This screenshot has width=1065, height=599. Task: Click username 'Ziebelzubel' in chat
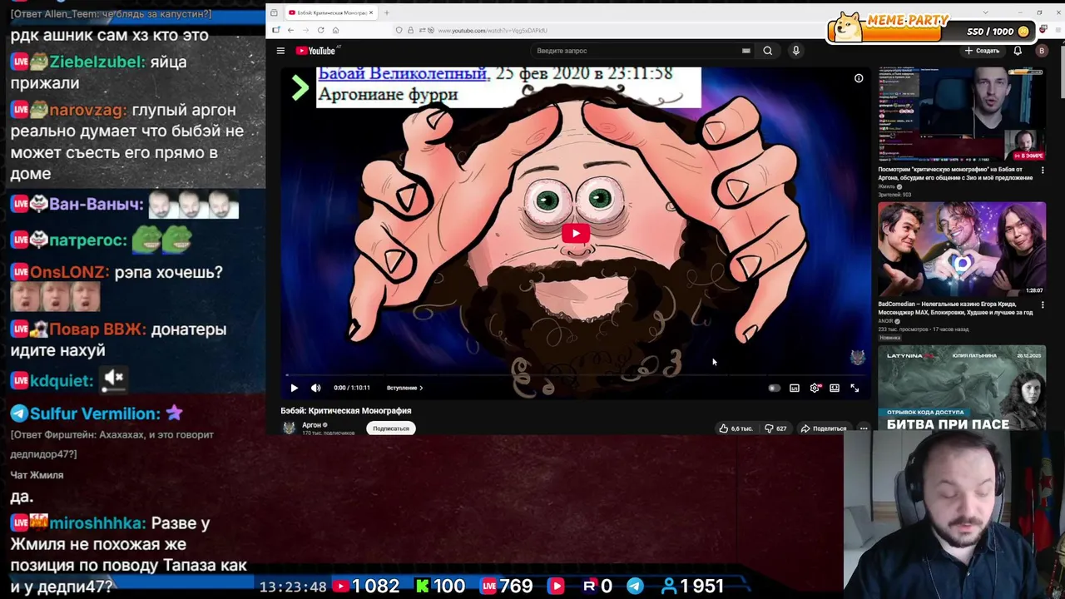[x=97, y=62]
